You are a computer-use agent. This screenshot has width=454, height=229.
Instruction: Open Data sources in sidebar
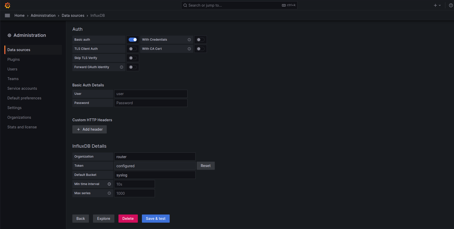point(33,50)
